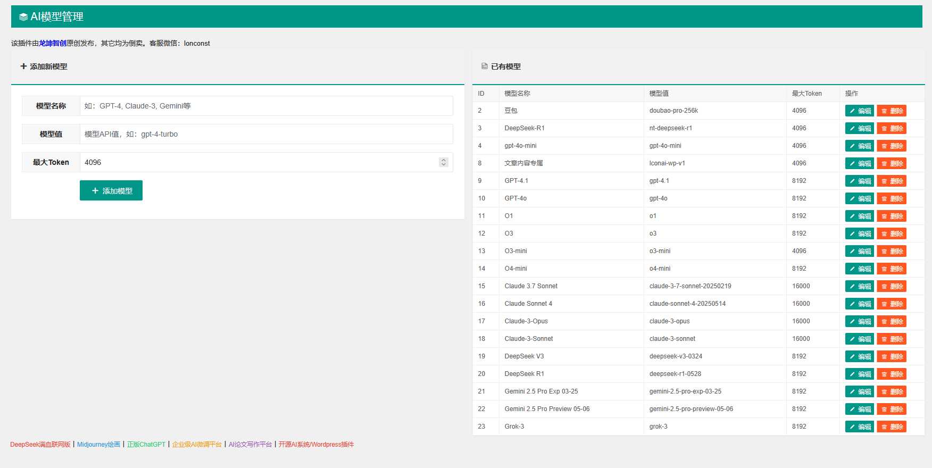
Task: Focus the 模型名称 input field
Action: (x=266, y=106)
